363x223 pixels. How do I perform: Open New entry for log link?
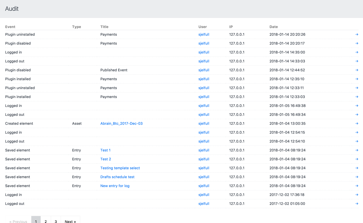(115, 186)
